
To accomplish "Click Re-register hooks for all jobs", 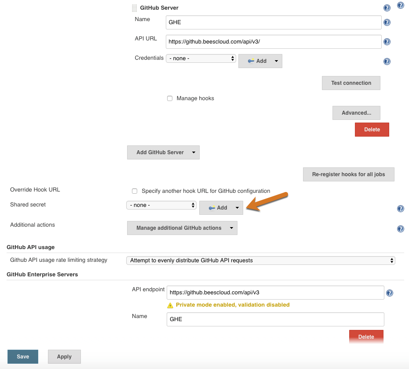I will pos(348,174).
